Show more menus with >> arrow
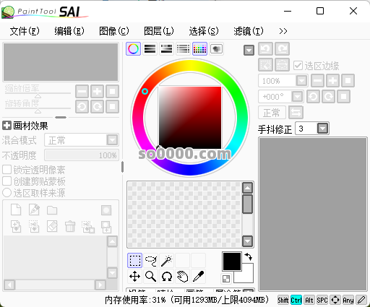This screenshot has height=307, width=370. tap(283, 31)
